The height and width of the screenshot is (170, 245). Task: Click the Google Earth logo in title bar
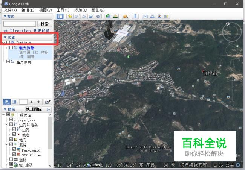tap(6, 4)
